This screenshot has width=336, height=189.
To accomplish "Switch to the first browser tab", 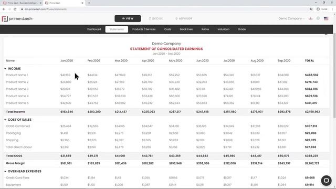I will pos(22,3).
